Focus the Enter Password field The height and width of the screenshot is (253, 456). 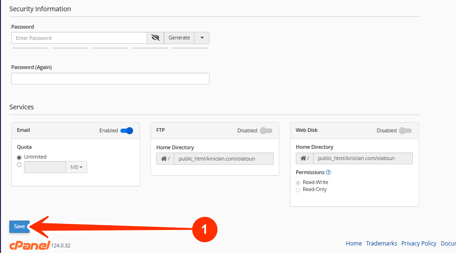pos(79,38)
